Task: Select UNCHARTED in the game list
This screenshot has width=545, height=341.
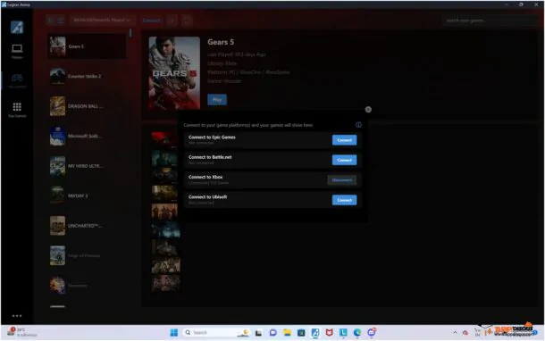Action: click(87, 226)
